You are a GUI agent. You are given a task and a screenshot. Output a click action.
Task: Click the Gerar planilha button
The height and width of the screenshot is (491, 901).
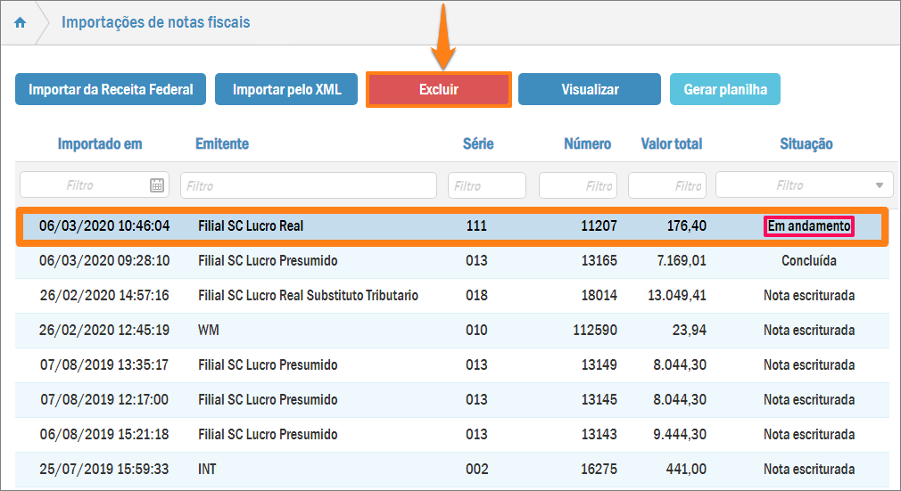[x=725, y=90]
